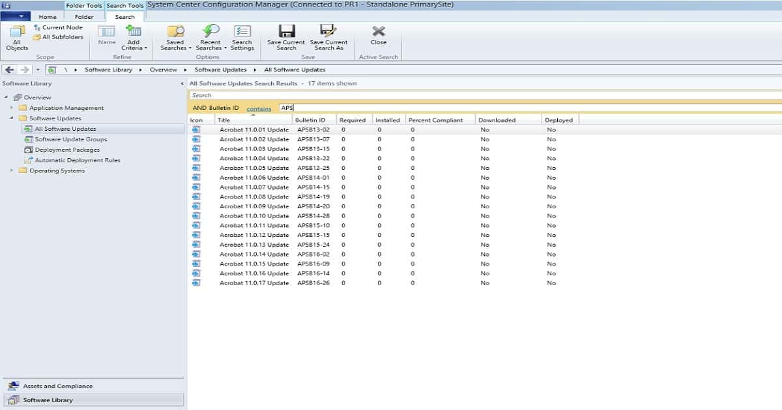Select the 'Acrobat 11.0.11 Update' title
Viewport: 782px width, 410px height.
[x=254, y=226]
